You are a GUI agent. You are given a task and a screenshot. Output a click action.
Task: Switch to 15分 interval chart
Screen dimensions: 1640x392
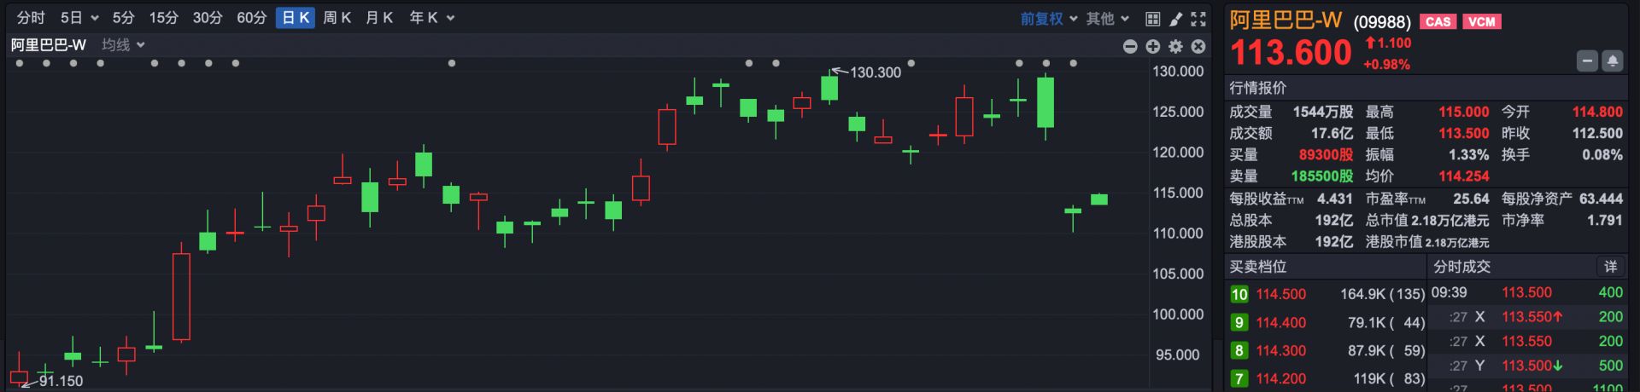point(163,18)
